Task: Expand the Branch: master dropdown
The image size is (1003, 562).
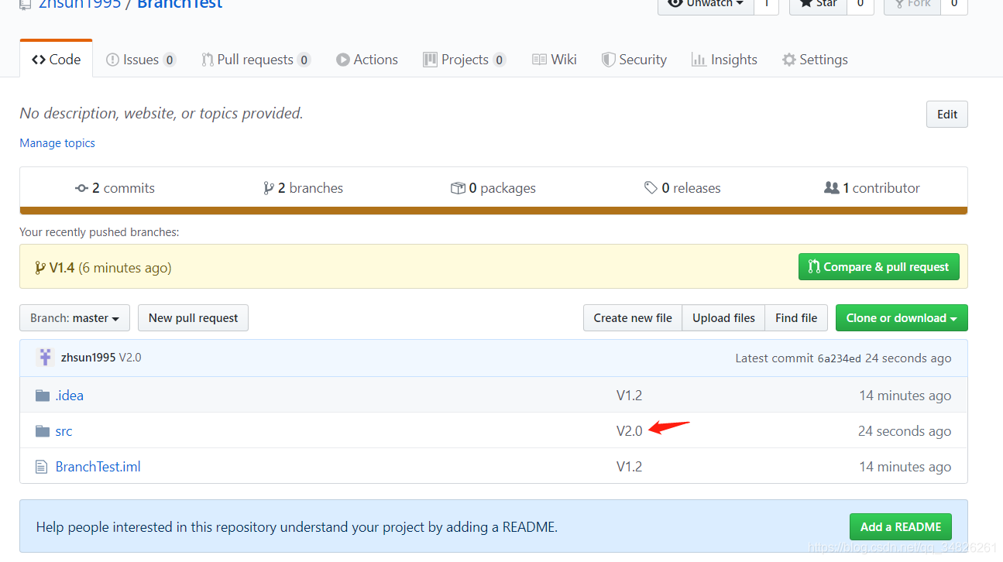Action: [74, 318]
